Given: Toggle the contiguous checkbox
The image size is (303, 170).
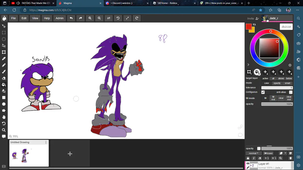Looking at the screenshot, I should pyautogui.click(x=263, y=92).
